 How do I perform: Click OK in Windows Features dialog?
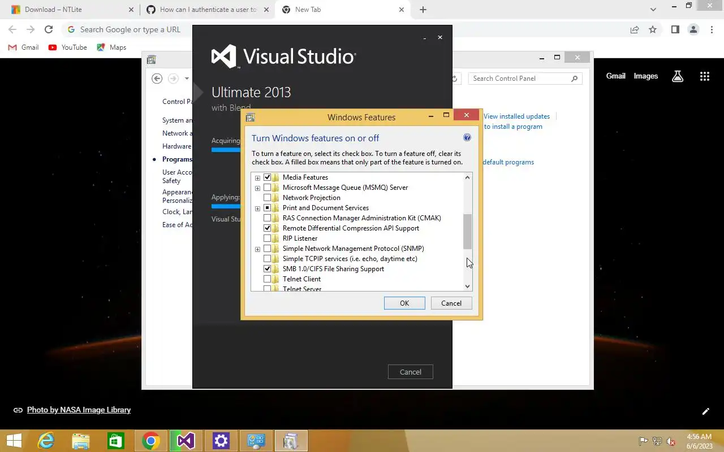[404, 303]
